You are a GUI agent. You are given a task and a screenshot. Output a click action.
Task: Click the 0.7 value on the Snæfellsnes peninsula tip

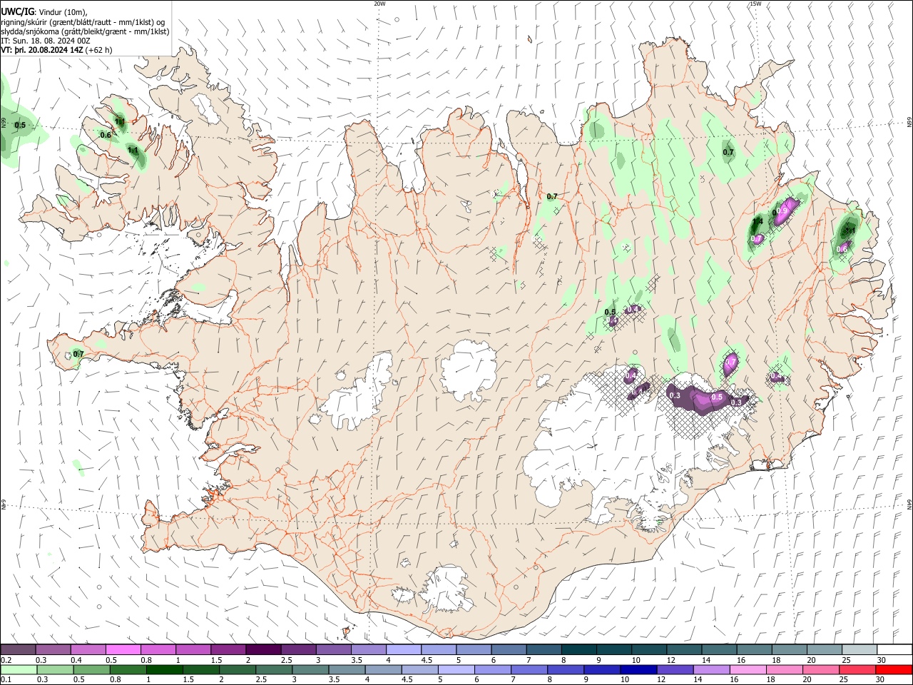point(78,354)
